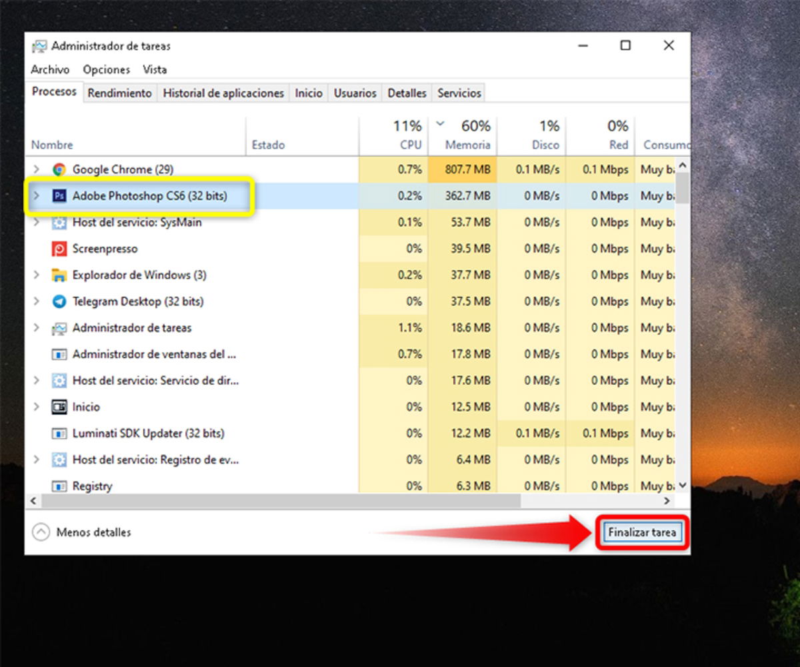
Task: Open the Opciones menu
Action: pyautogui.click(x=106, y=69)
